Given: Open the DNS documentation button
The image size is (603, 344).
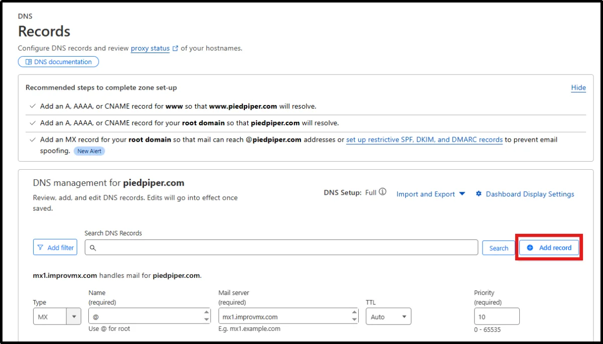Looking at the screenshot, I should [x=58, y=62].
